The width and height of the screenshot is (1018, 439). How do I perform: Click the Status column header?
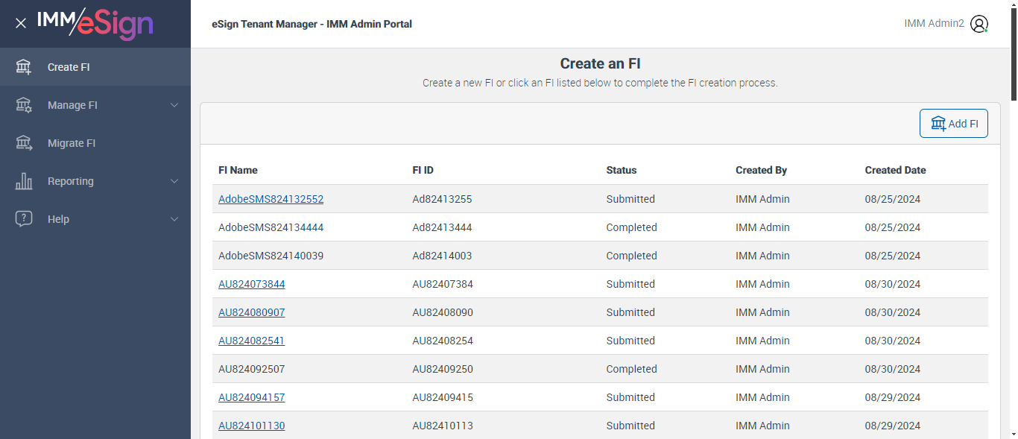point(622,170)
